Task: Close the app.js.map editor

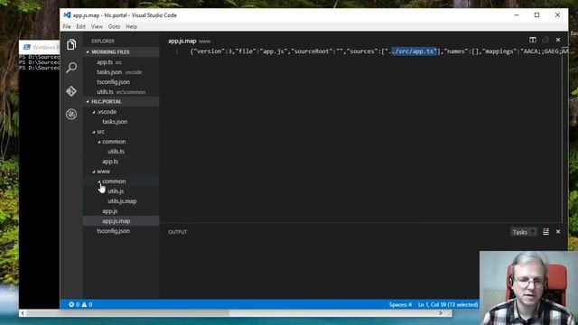Action: 558,40
